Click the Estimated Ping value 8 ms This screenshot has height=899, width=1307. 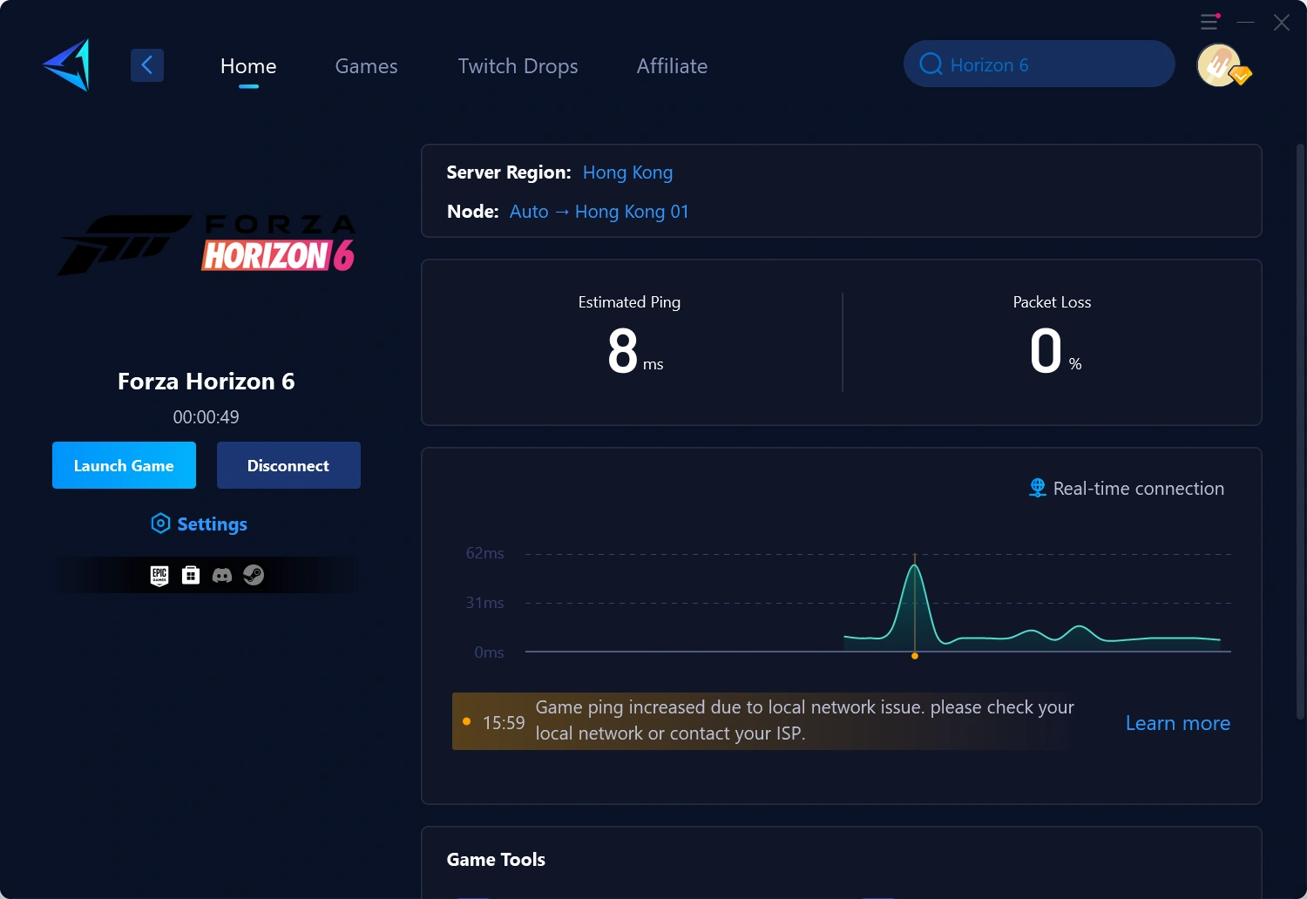click(x=635, y=351)
